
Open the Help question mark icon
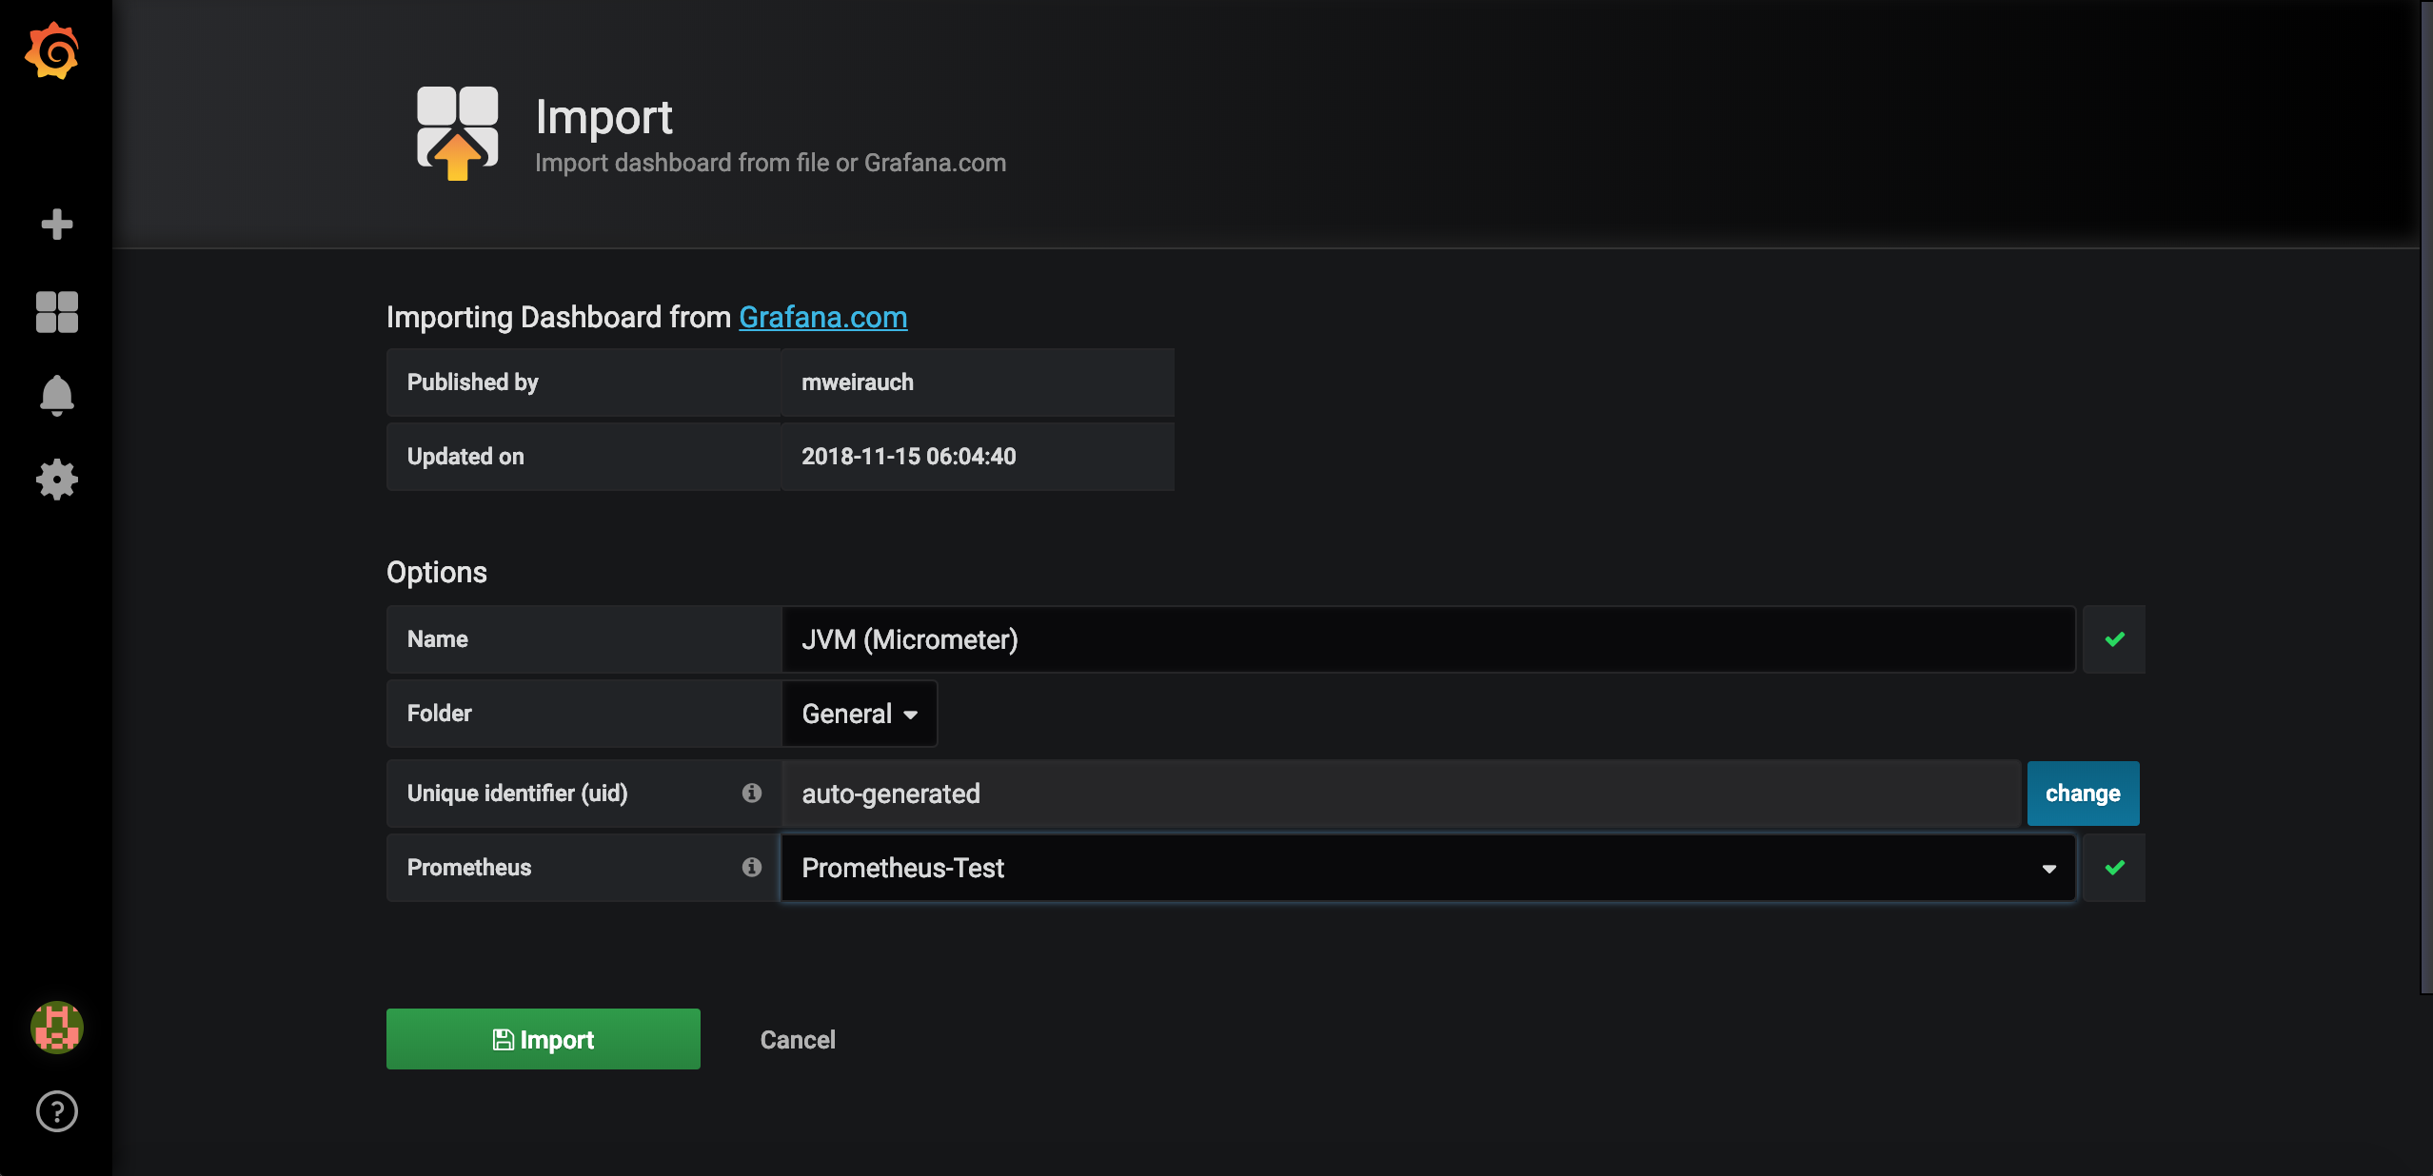pyautogui.click(x=57, y=1111)
